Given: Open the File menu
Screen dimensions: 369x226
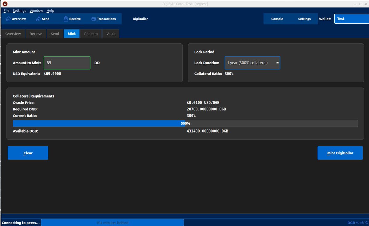Looking at the screenshot, I should [x=6, y=10].
